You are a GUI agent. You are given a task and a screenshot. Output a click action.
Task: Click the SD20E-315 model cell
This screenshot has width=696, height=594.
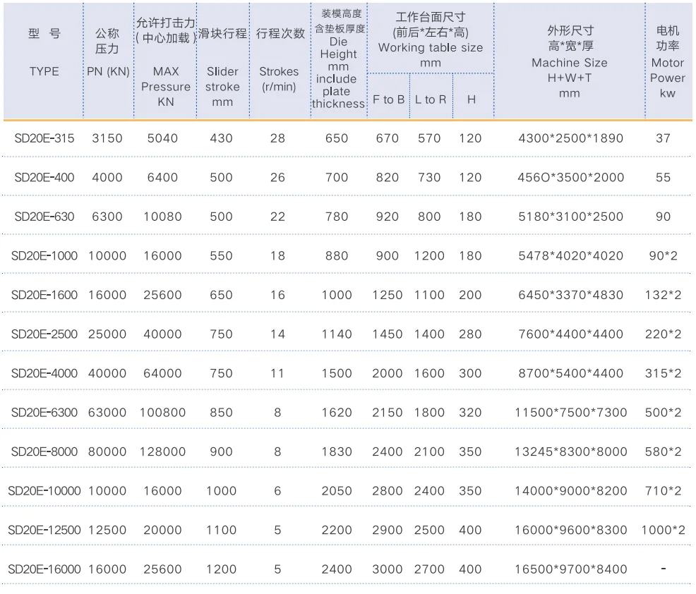point(44,138)
